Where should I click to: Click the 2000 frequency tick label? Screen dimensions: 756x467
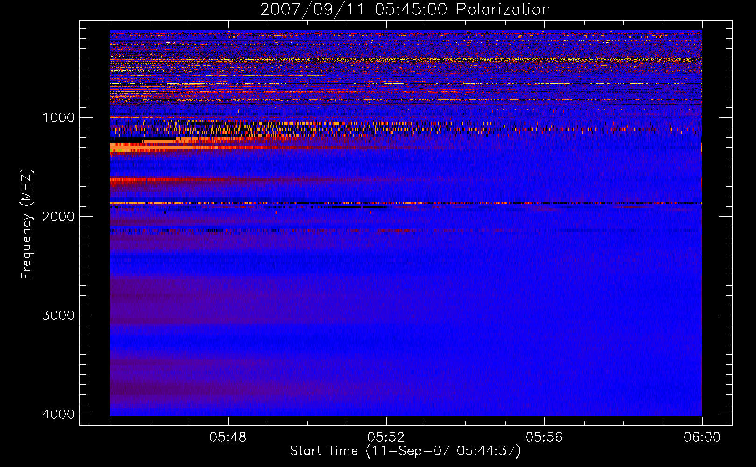point(58,216)
